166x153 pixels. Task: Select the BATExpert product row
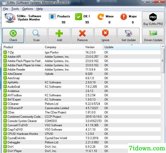81,100
